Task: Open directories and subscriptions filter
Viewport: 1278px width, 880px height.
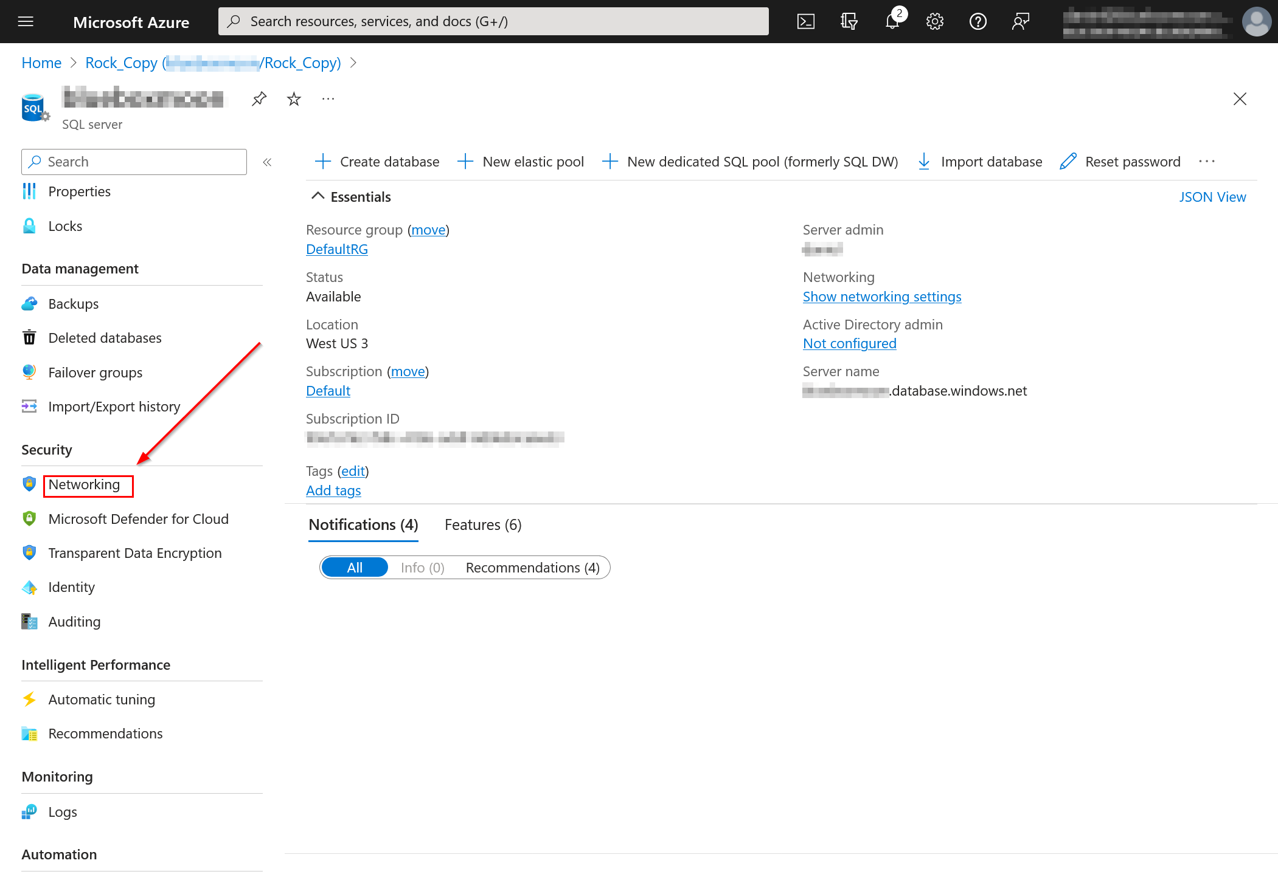Action: [x=849, y=22]
